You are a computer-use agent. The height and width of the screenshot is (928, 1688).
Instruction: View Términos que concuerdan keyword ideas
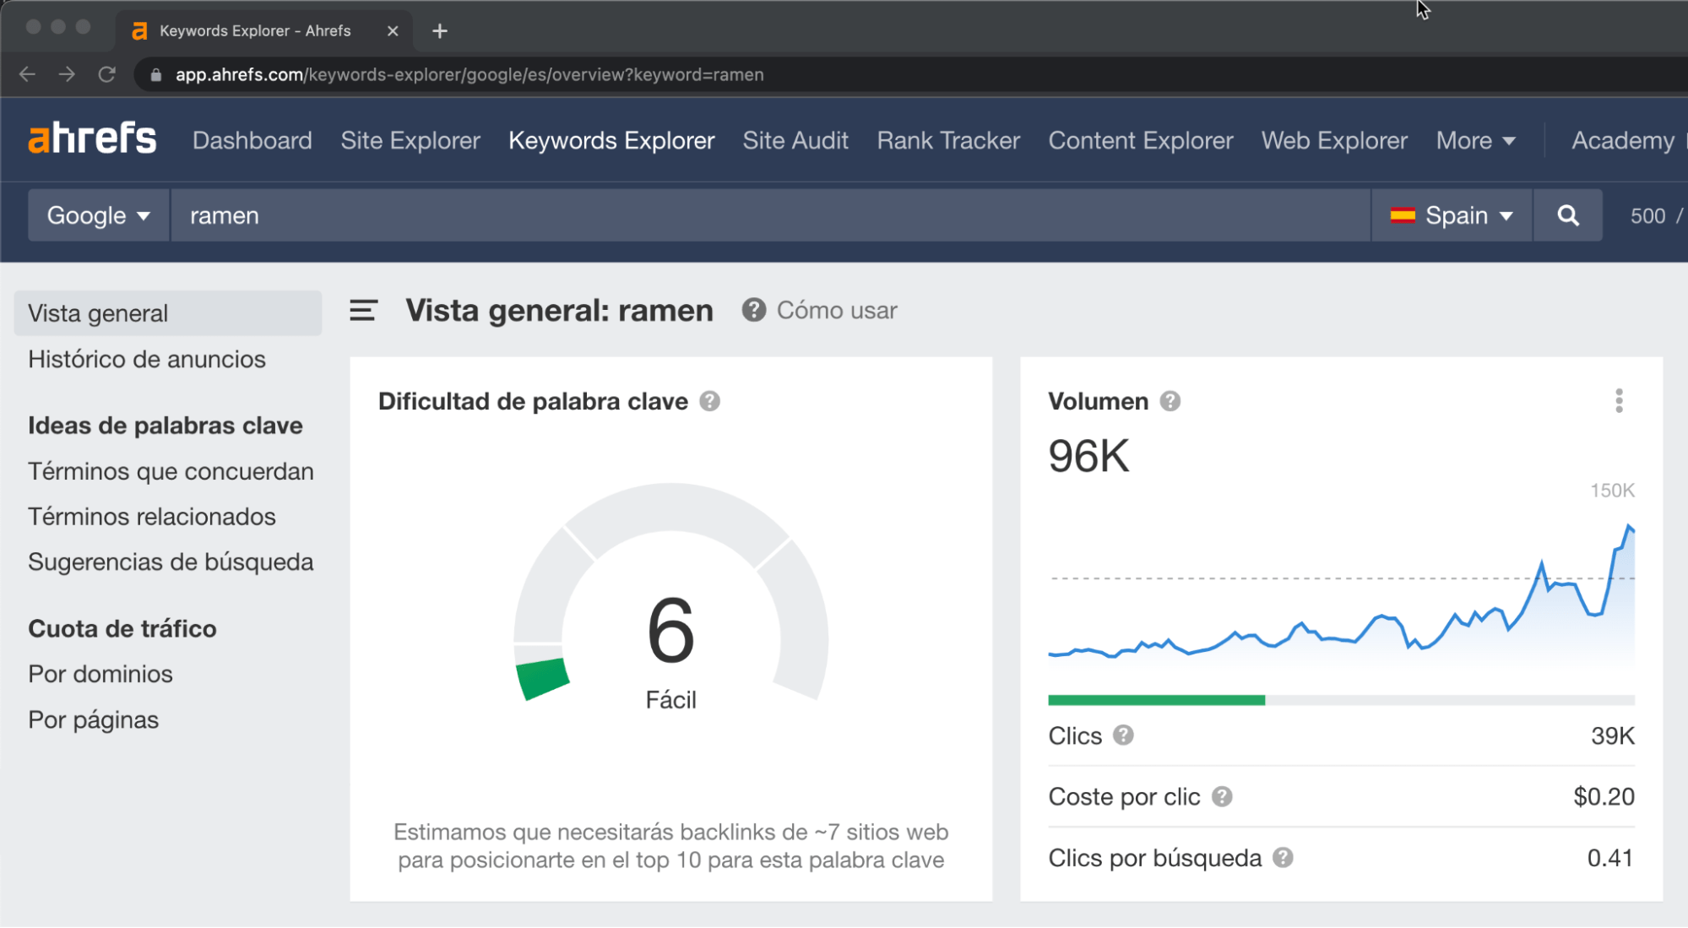tap(171, 471)
